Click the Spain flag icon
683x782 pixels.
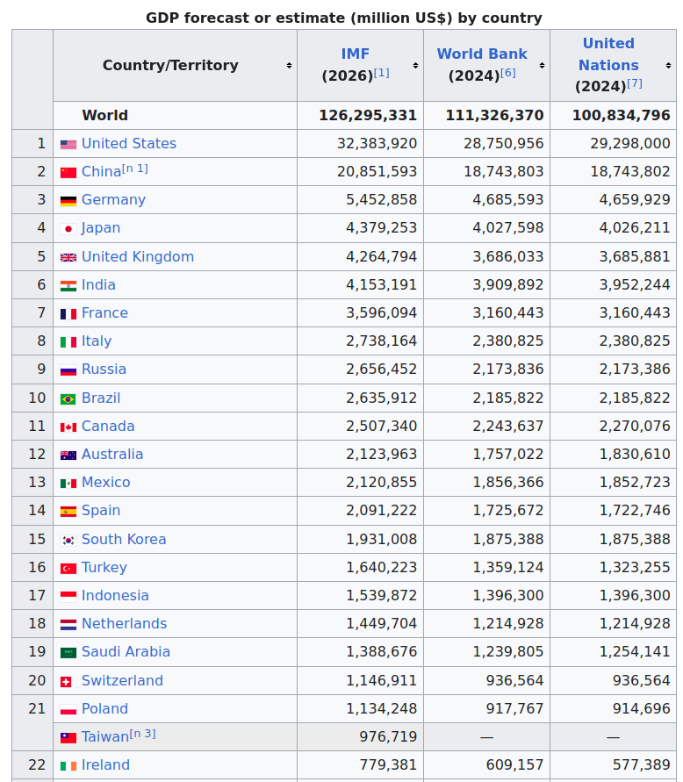click(x=68, y=511)
